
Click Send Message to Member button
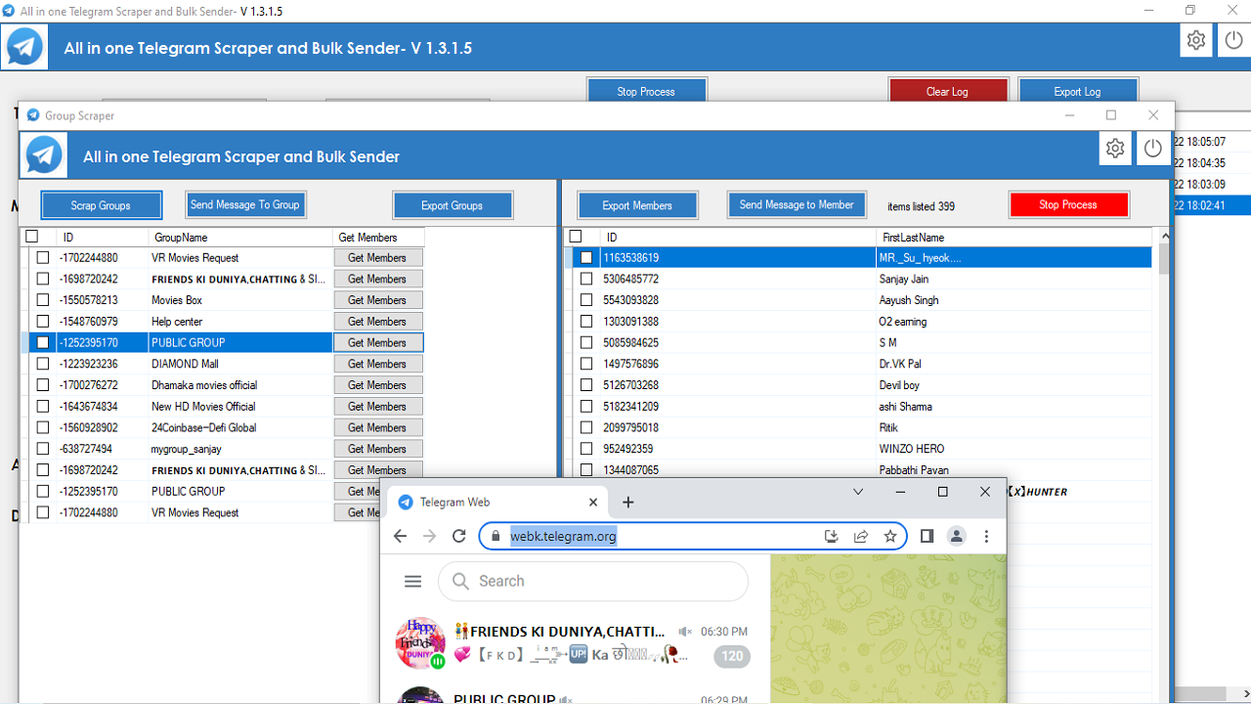[797, 204]
